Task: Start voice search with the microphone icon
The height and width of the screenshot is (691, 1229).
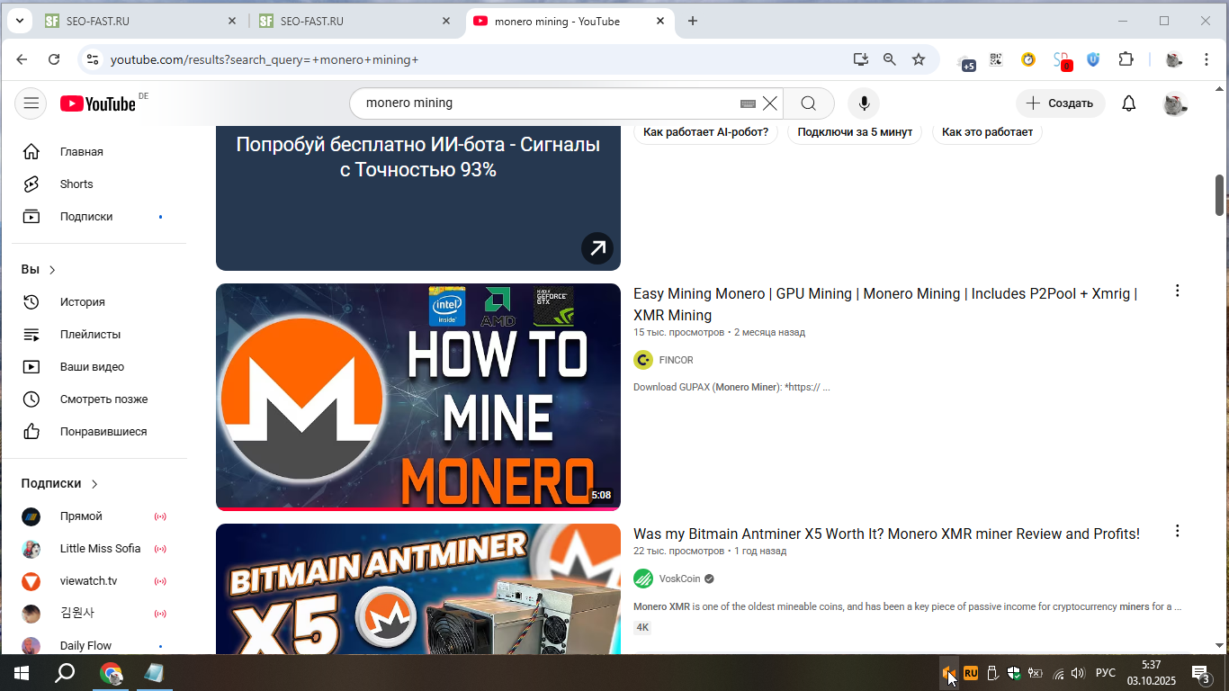Action: (864, 103)
